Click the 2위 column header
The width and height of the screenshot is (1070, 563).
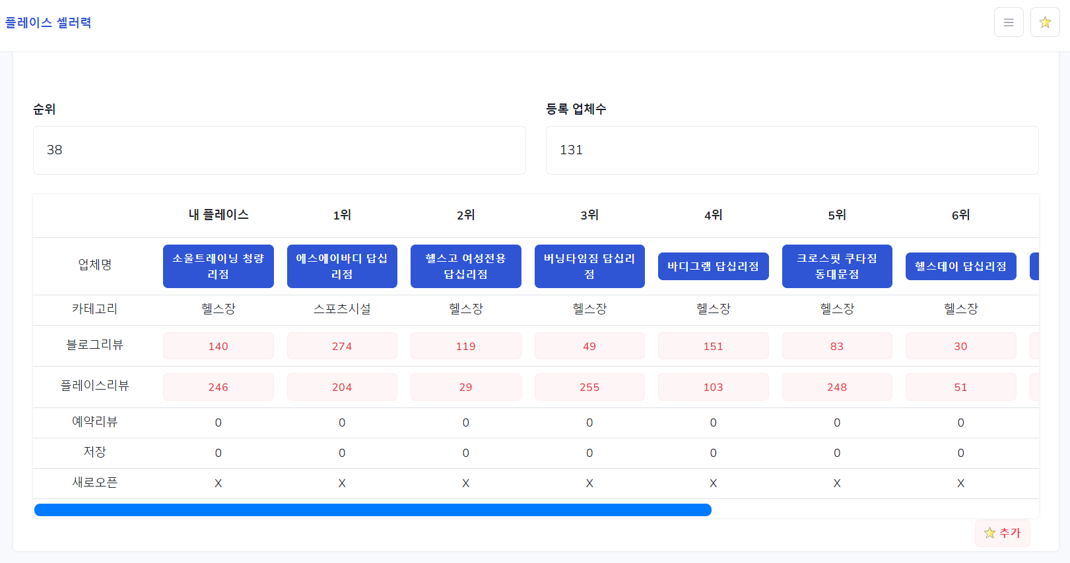[x=466, y=215]
